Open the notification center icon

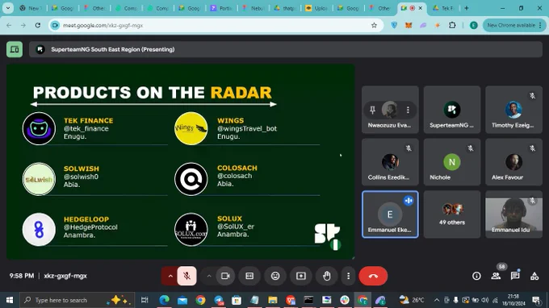click(x=536, y=300)
